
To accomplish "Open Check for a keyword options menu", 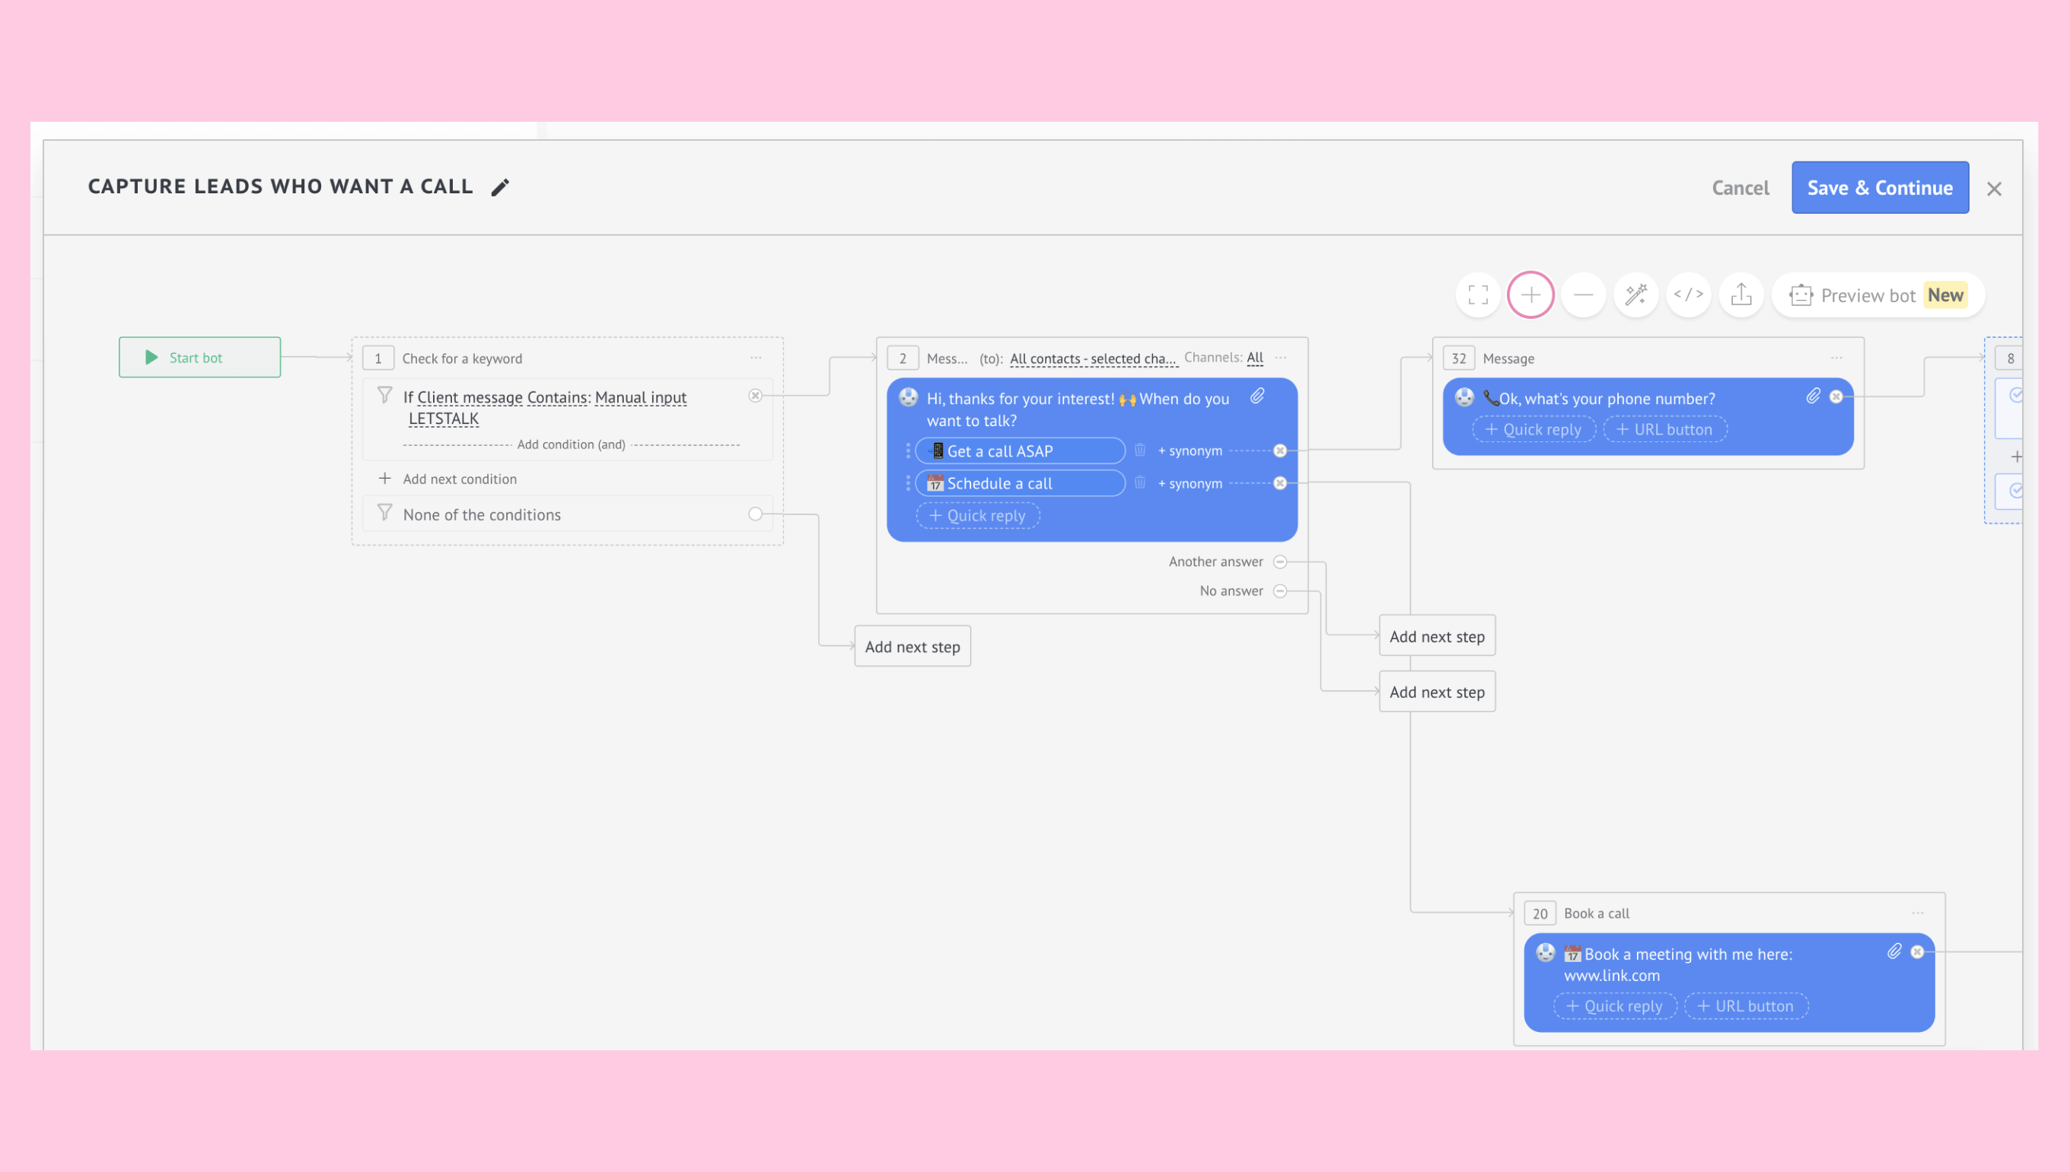I will coord(756,358).
